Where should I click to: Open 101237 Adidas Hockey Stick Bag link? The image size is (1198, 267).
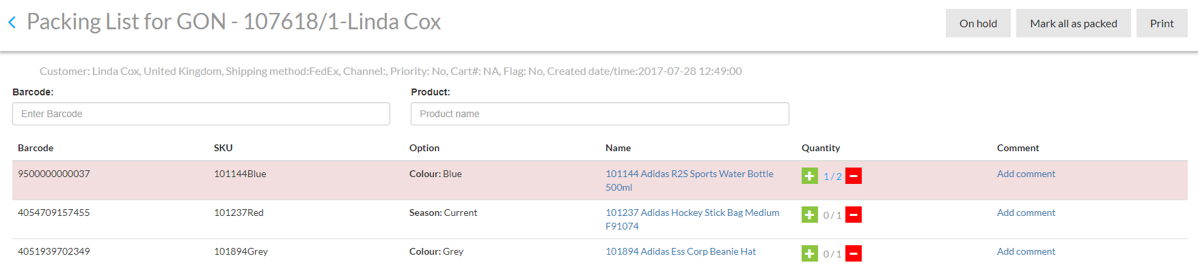point(692,219)
